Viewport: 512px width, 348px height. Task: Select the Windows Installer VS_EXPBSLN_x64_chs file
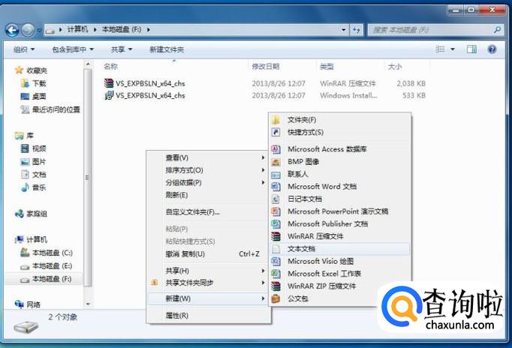145,95
